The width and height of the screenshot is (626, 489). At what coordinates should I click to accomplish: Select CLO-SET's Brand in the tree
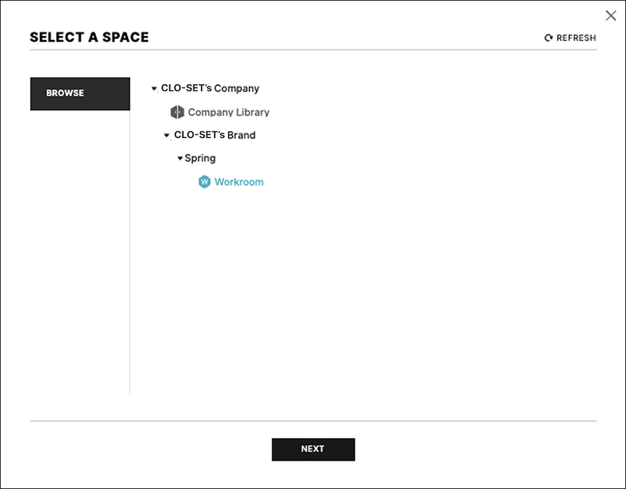pos(214,135)
